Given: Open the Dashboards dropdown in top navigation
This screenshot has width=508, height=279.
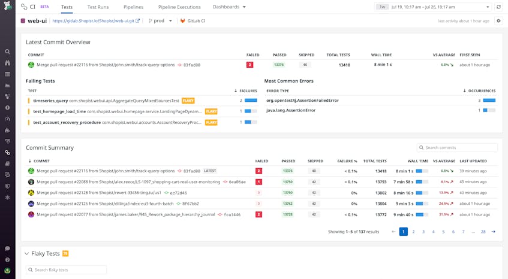Looking at the screenshot, I should point(229,7).
